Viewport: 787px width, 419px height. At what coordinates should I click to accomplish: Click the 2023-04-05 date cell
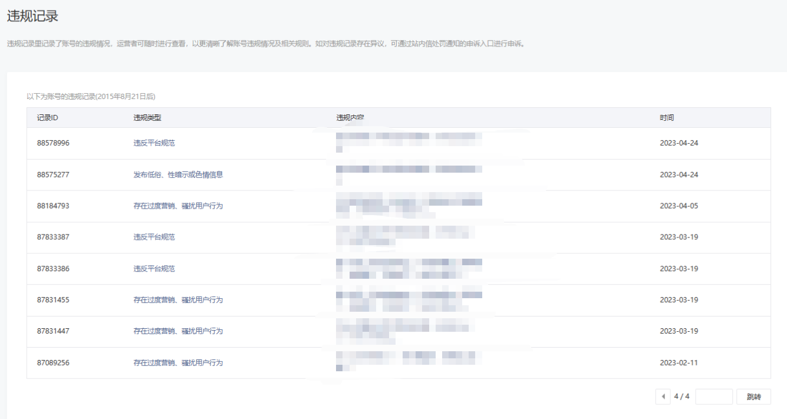[x=679, y=206]
